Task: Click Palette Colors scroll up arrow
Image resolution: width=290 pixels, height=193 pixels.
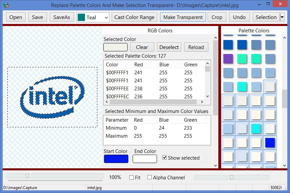Action: 284,38
